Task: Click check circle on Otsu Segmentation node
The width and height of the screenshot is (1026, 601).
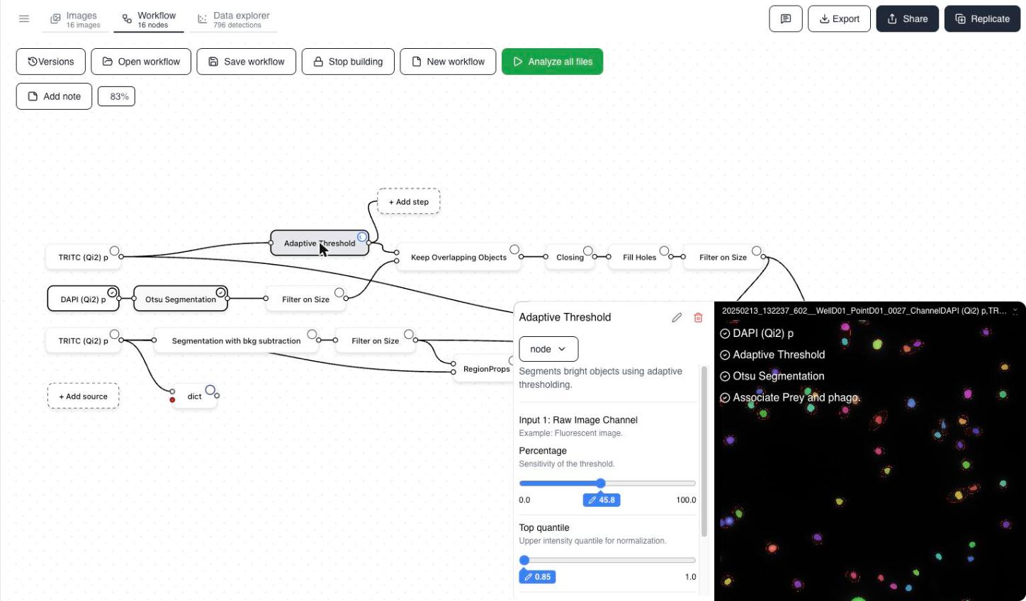Action: pyautogui.click(x=221, y=292)
